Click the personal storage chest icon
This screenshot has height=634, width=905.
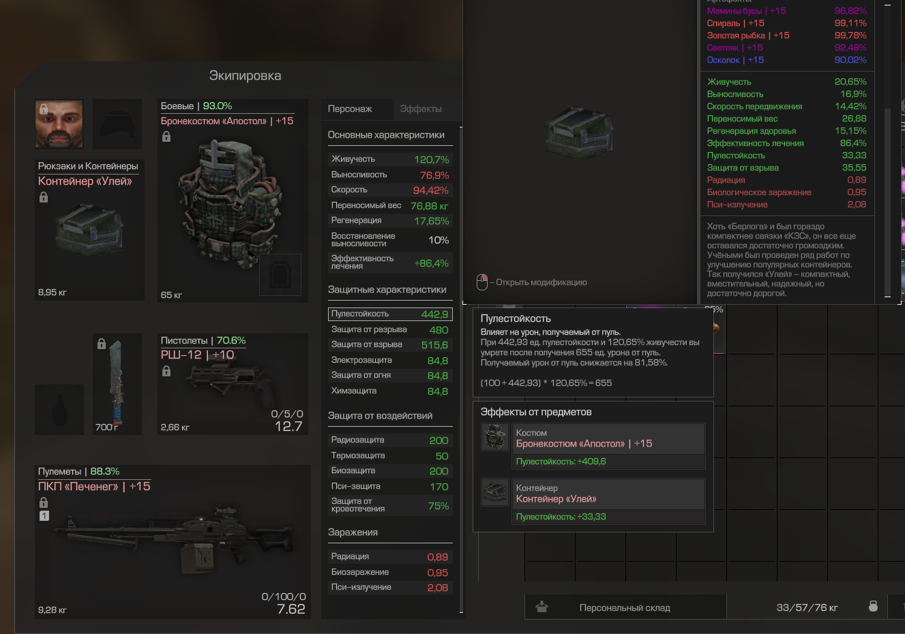tap(541, 607)
